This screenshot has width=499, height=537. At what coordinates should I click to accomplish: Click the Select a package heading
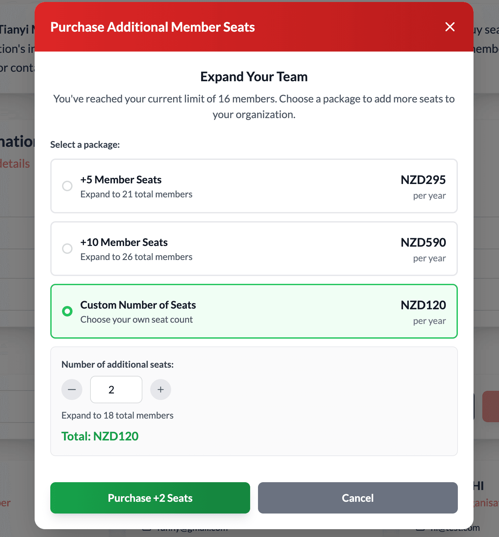(85, 144)
